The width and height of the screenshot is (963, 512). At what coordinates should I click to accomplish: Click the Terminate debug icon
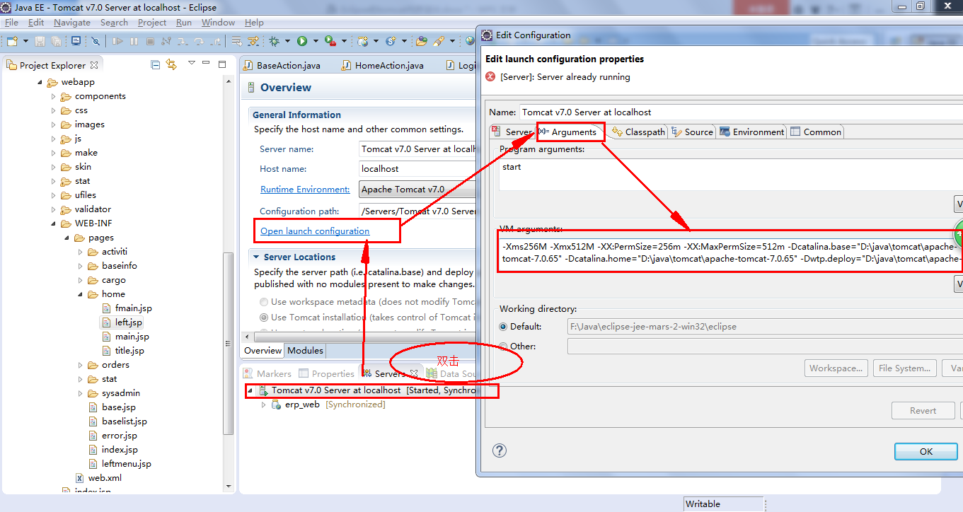(150, 41)
